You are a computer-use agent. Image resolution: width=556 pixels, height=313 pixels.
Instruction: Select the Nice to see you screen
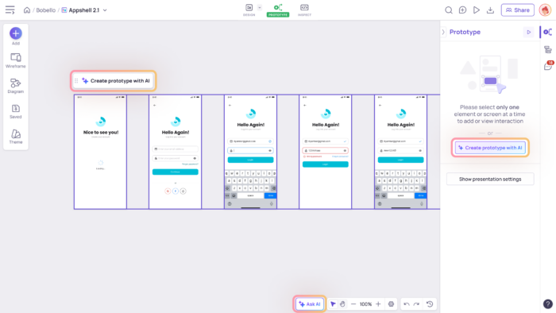point(100,152)
